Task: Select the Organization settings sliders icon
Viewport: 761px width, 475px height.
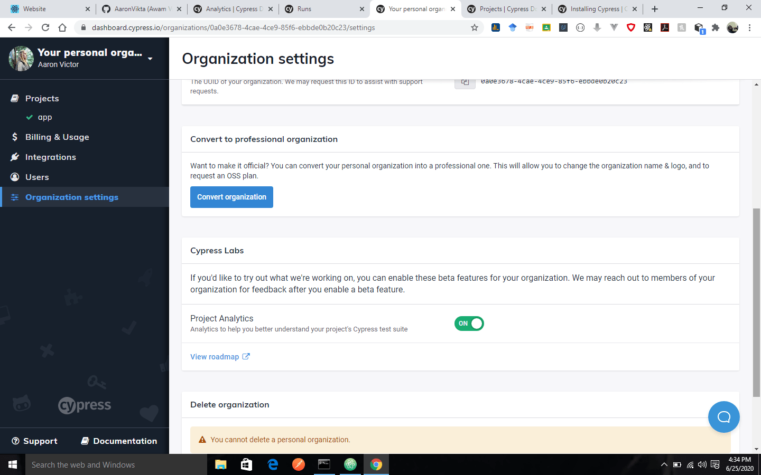Action: tap(15, 197)
